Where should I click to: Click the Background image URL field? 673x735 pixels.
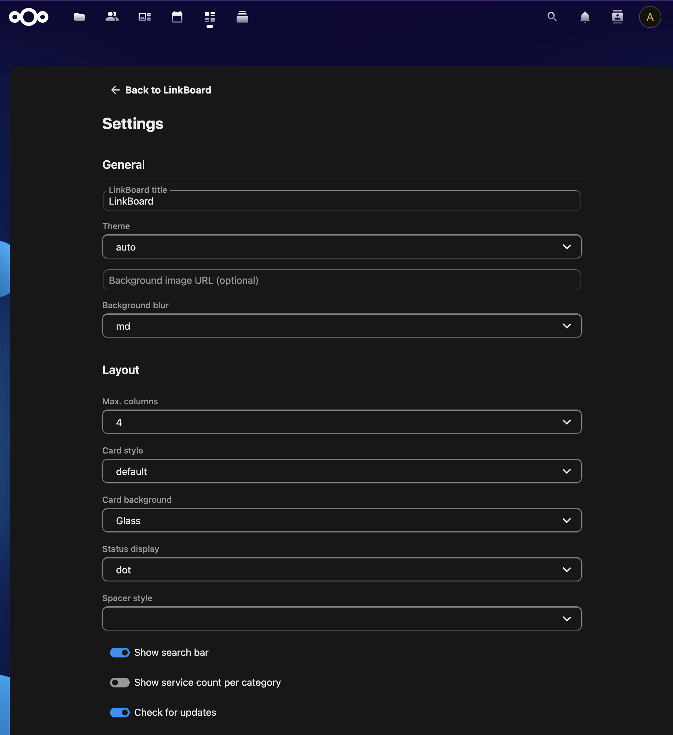pos(342,280)
